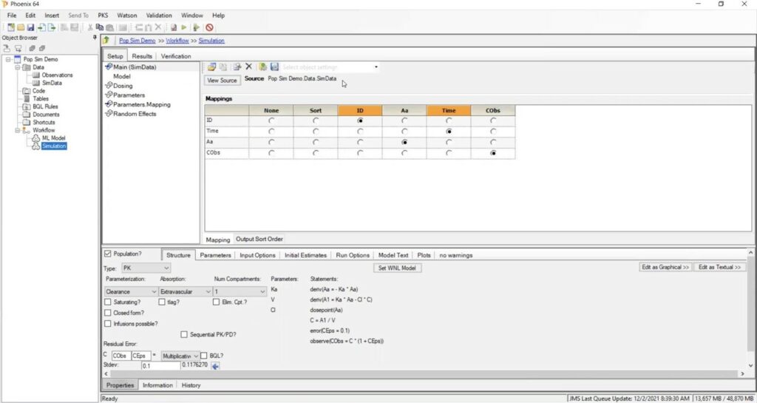Screen dimensions: 757x403
Task: Enable the Saturating? checkbox
Action: 108,302
